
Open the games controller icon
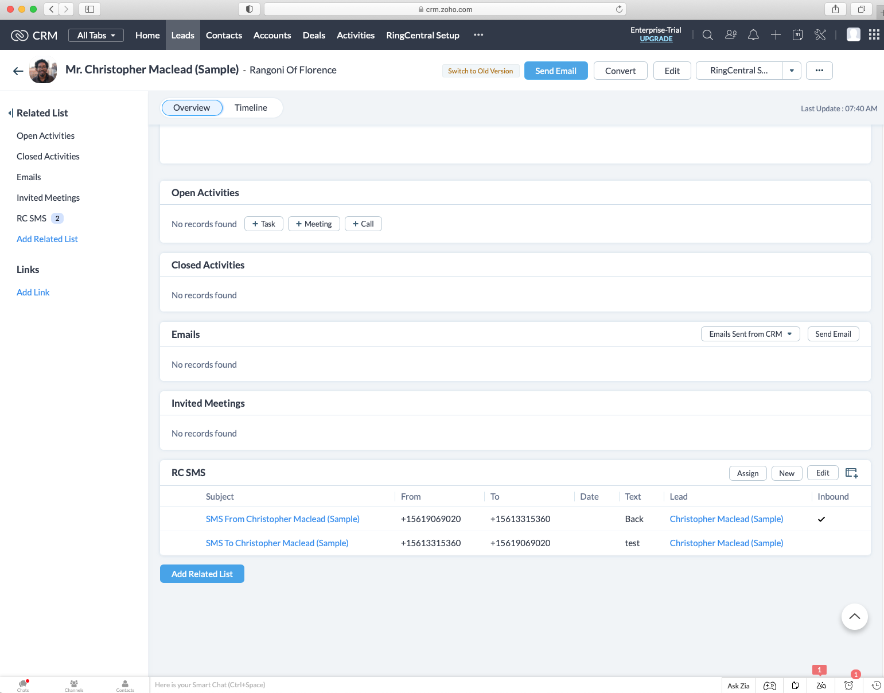click(x=769, y=685)
